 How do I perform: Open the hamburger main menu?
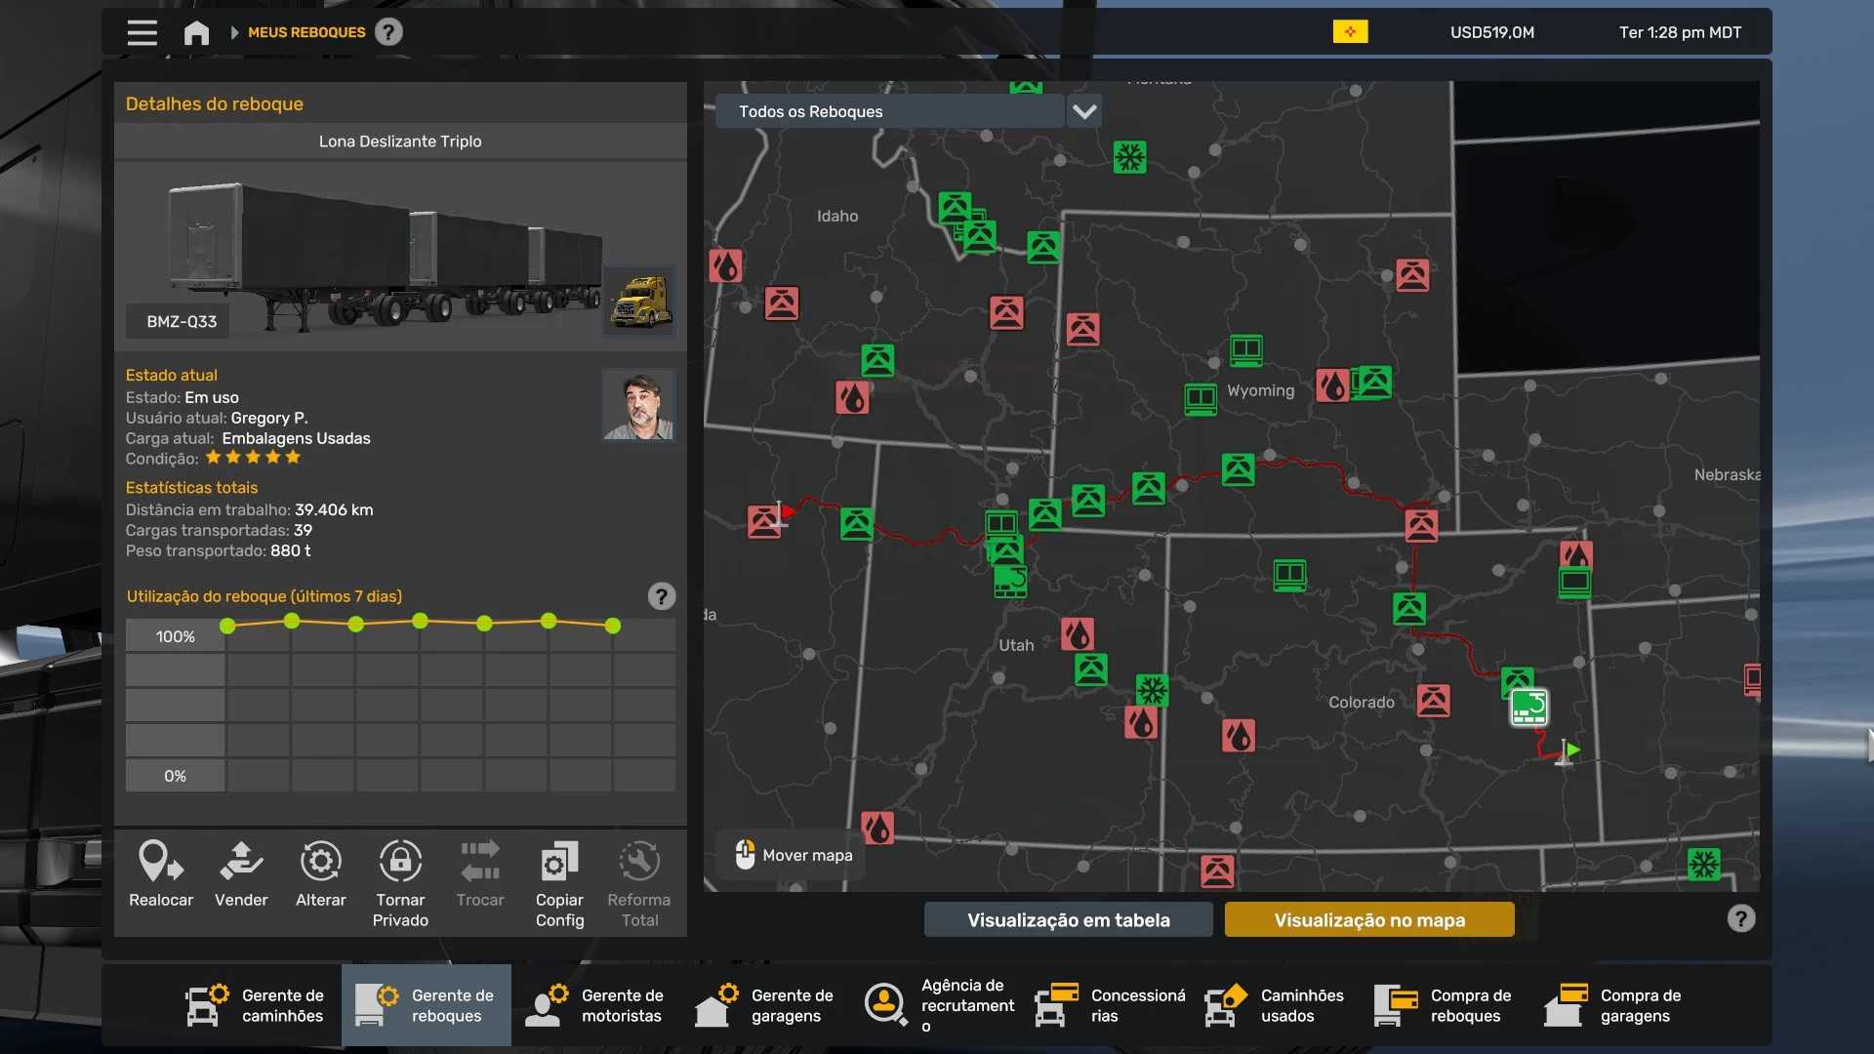142,32
